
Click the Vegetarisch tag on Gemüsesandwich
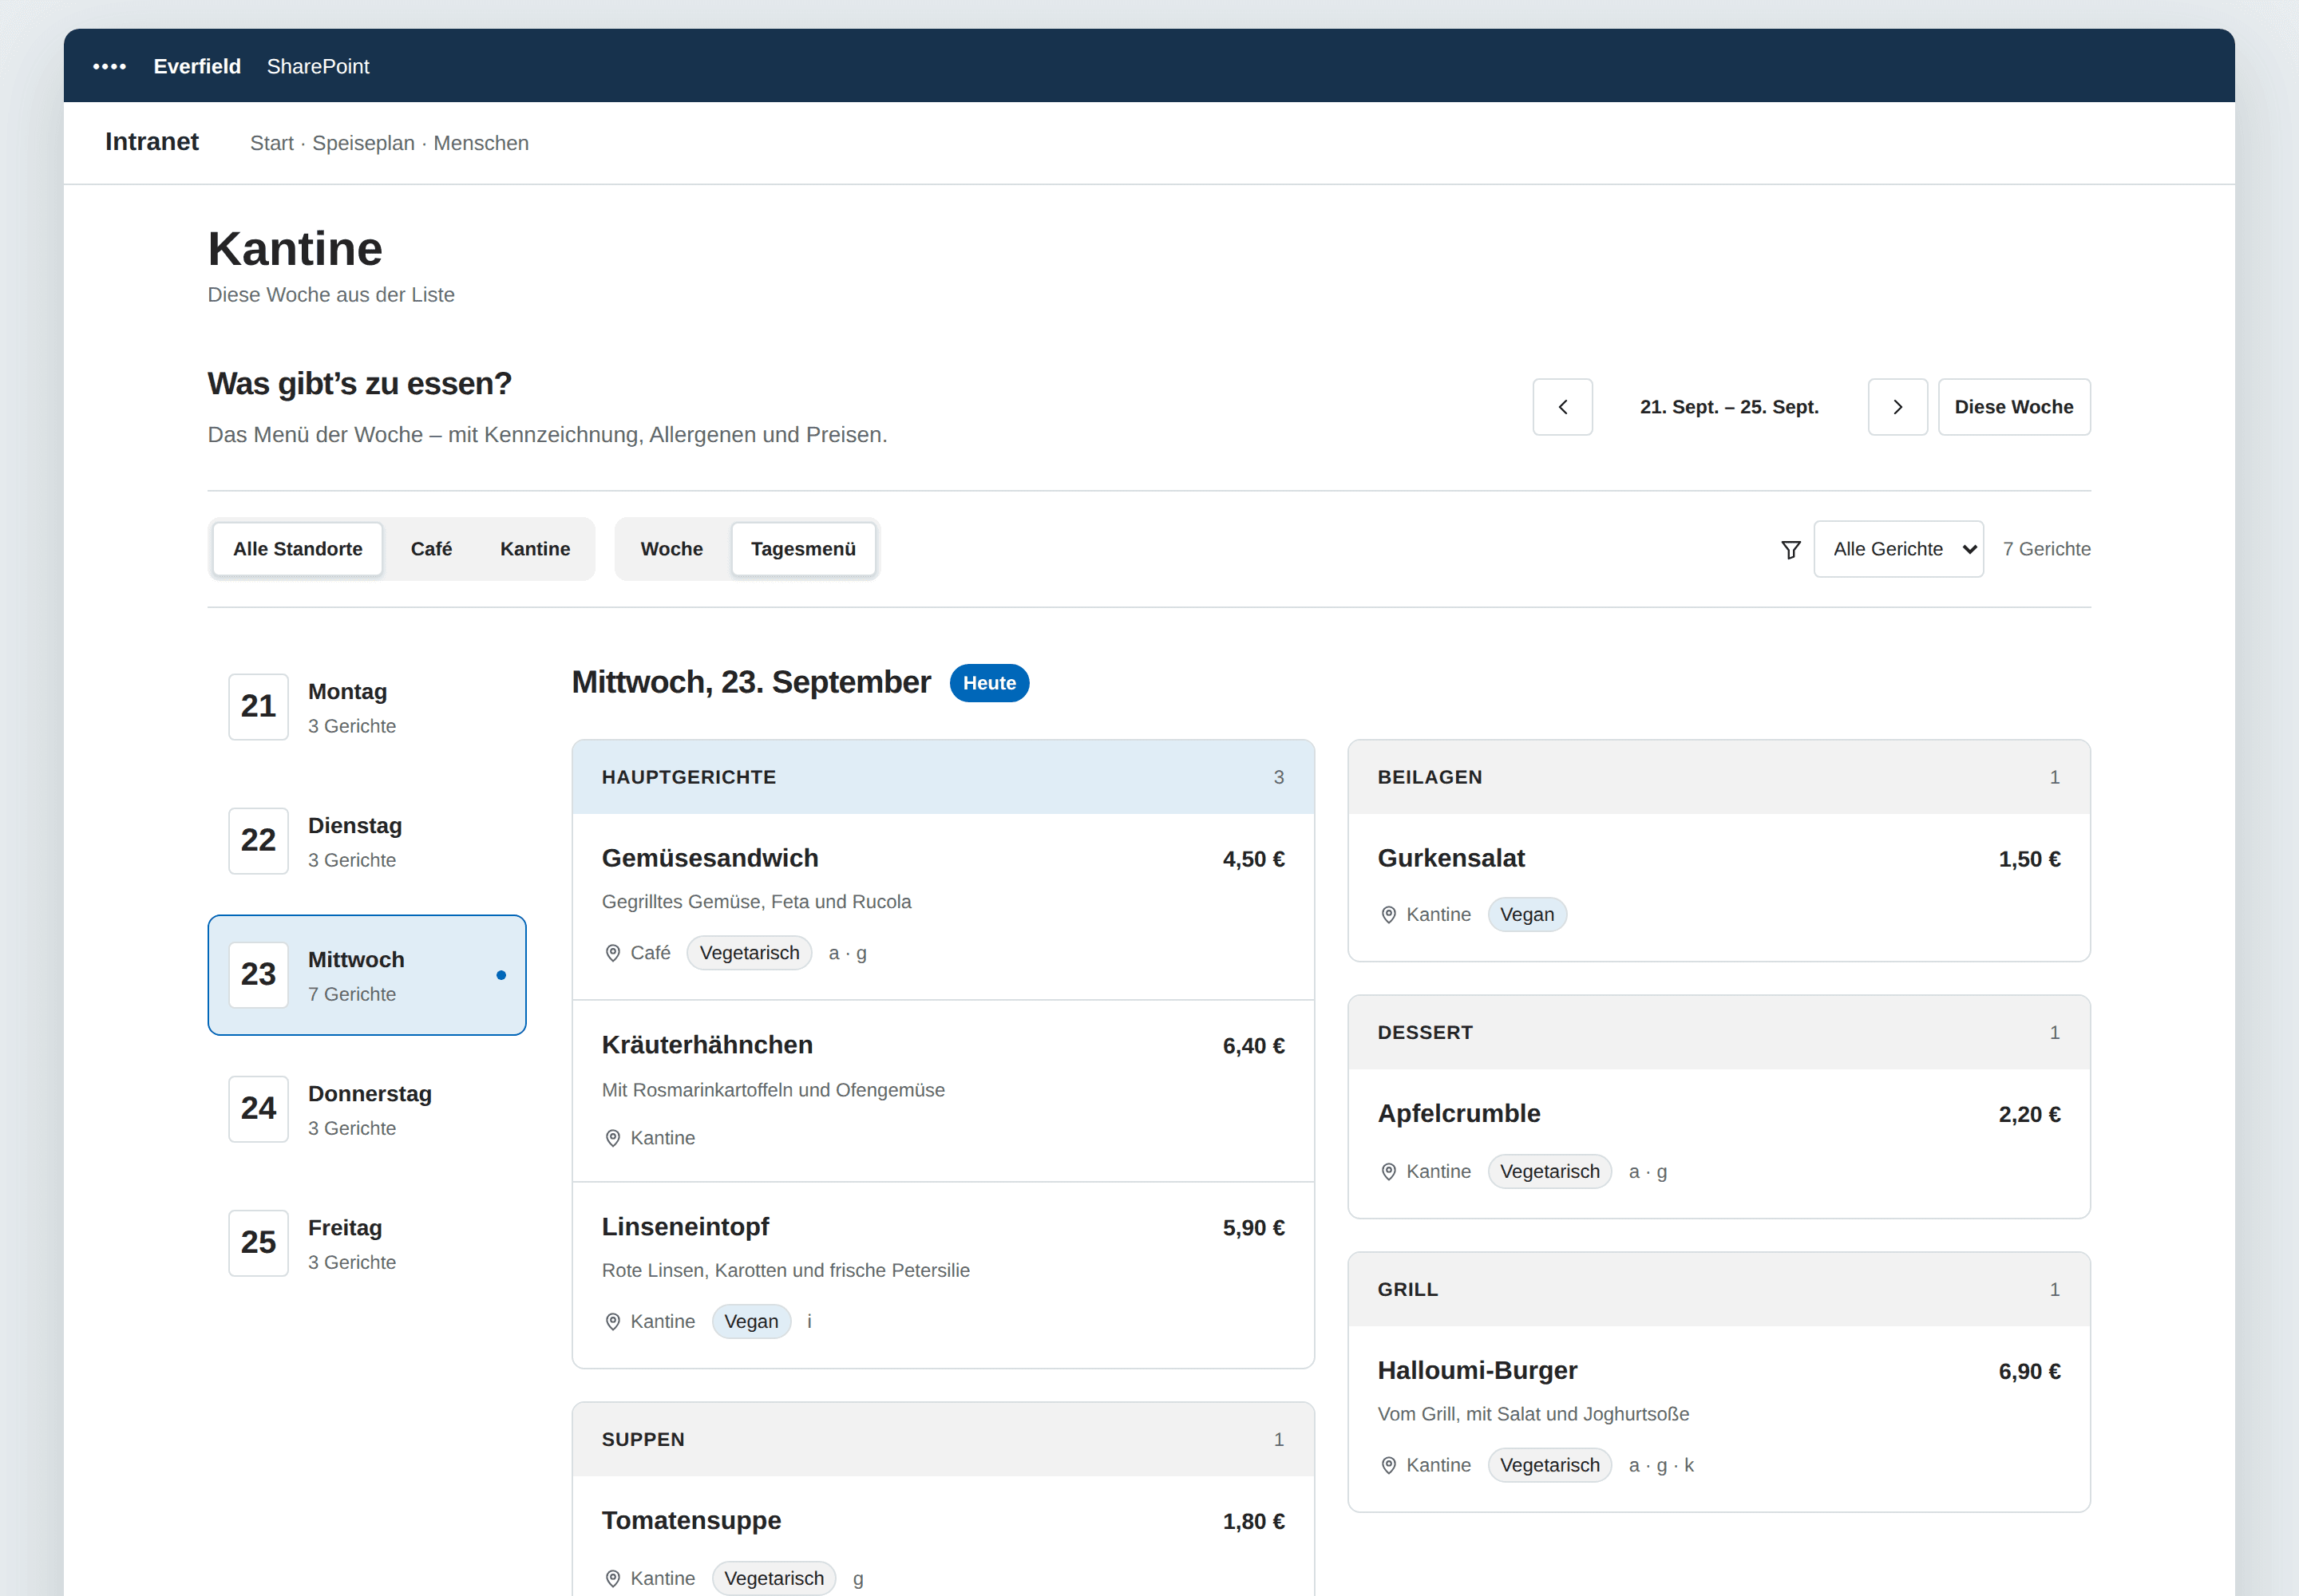[750, 953]
